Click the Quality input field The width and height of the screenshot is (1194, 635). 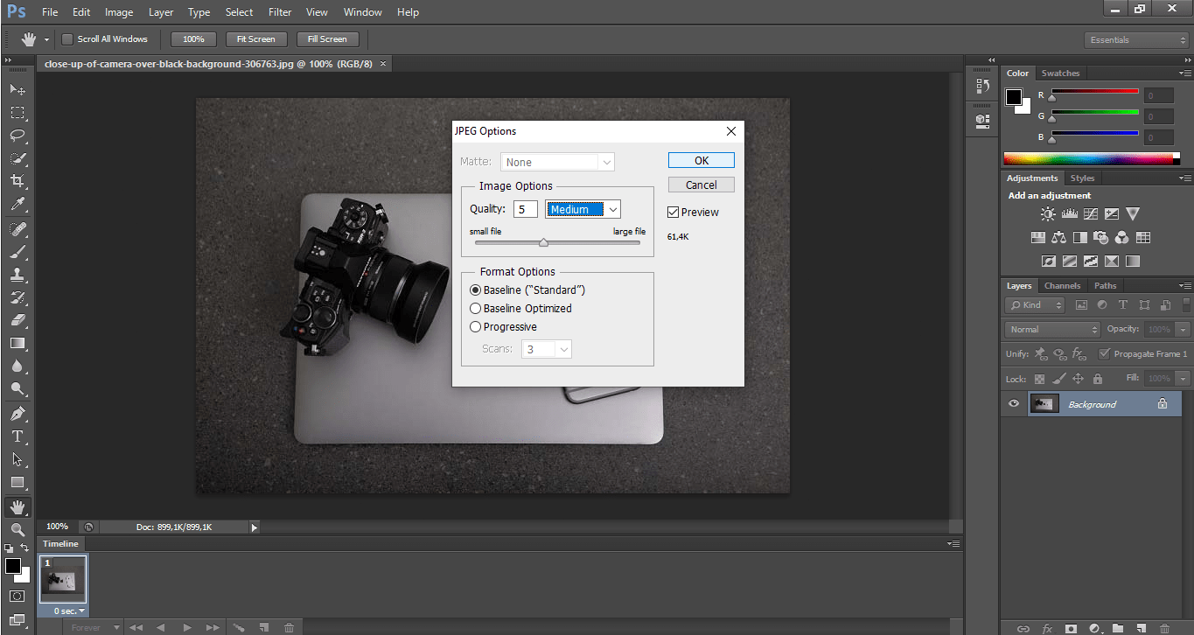coord(525,209)
